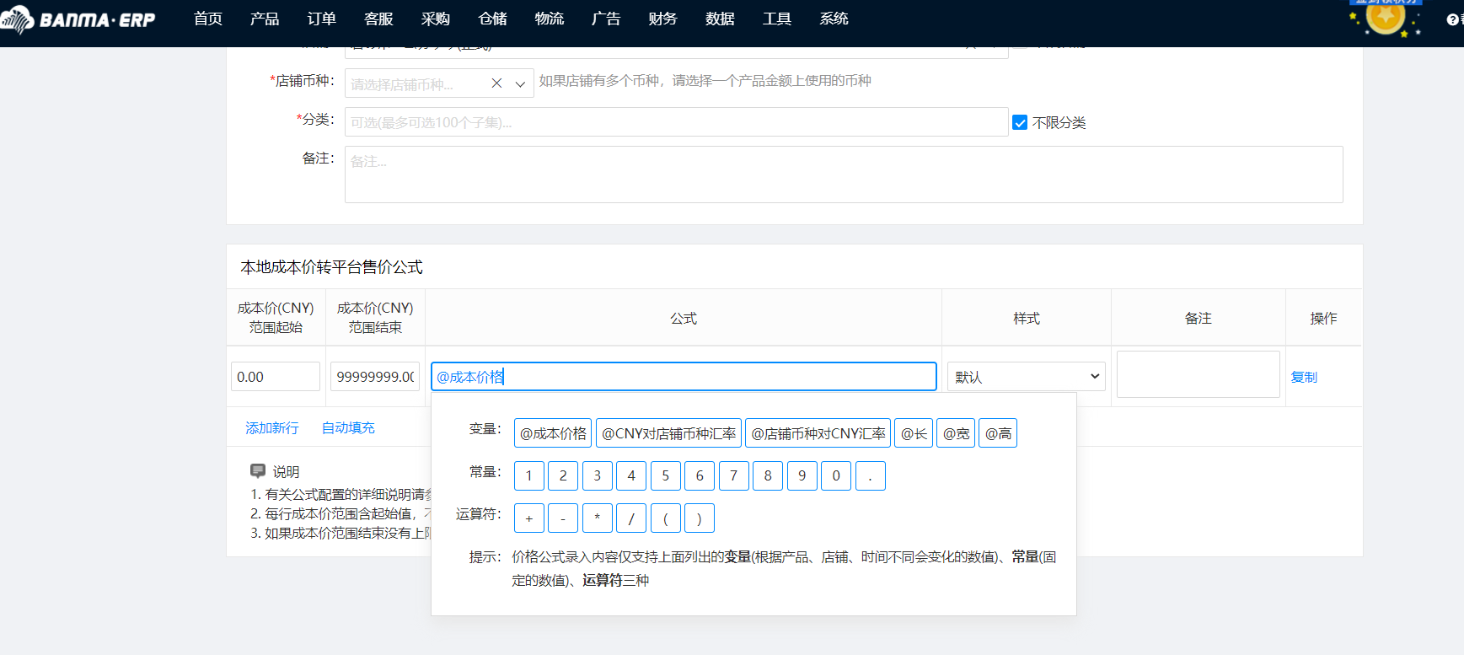
Task: Insert the divide slash operator
Action: [631, 518]
